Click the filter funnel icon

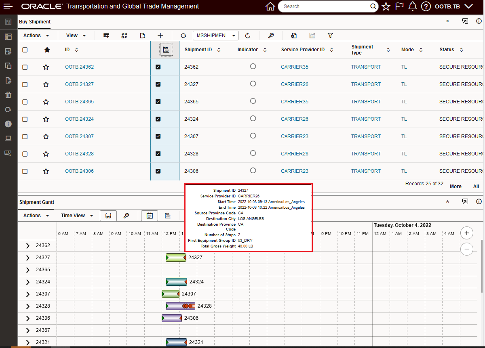coord(330,36)
